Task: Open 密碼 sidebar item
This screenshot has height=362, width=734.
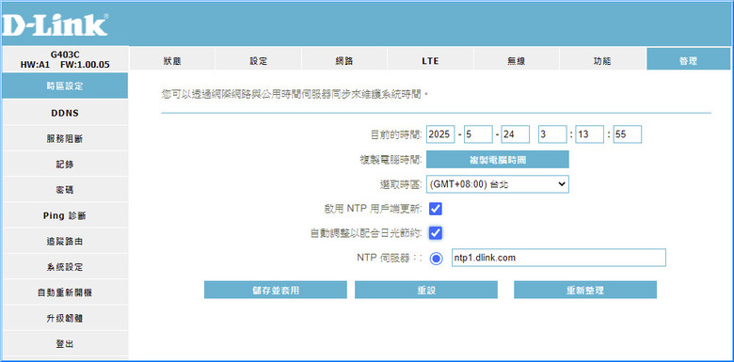Action: click(x=65, y=190)
